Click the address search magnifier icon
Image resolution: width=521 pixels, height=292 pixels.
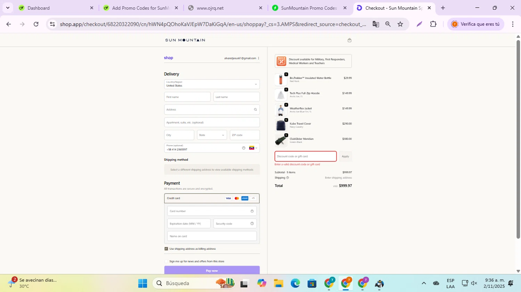[255, 109]
